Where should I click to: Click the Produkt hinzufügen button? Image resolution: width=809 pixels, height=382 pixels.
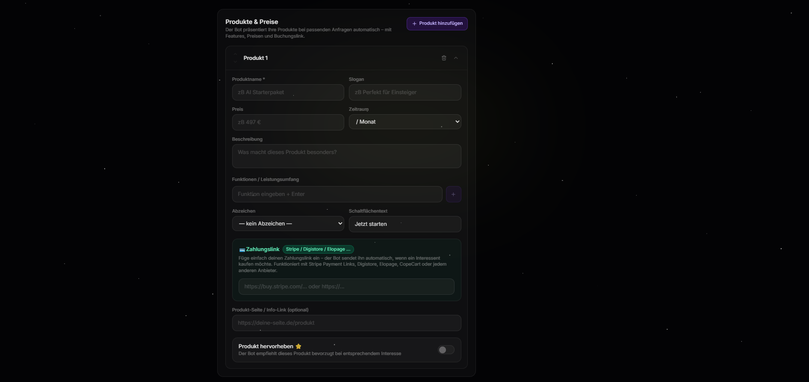tap(437, 24)
